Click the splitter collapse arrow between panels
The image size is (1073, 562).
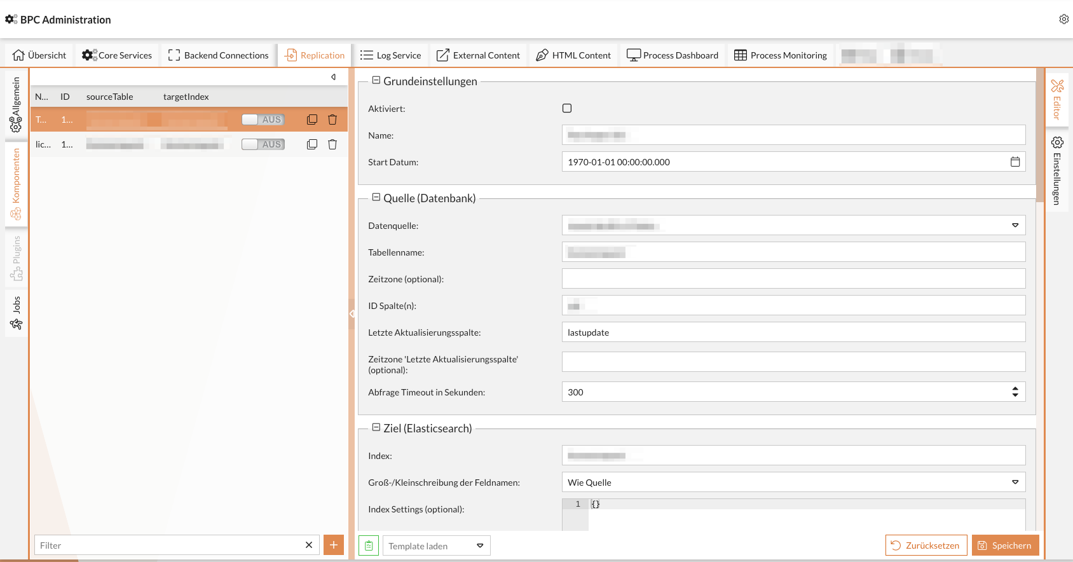pyautogui.click(x=352, y=313)
